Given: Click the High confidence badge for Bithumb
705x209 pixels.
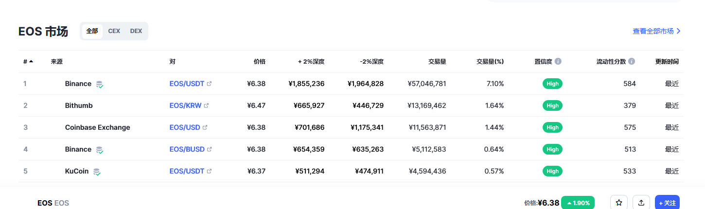Looking at the screenshot, I should [552, 105].
